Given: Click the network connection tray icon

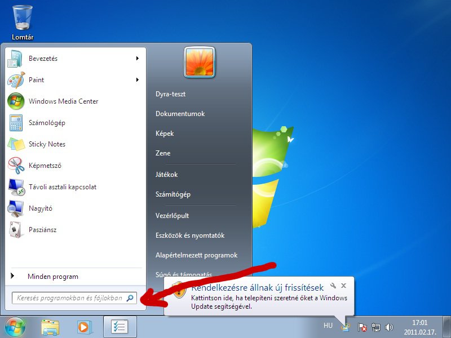Looking at the screenshot, I should (x=375, y=327).
